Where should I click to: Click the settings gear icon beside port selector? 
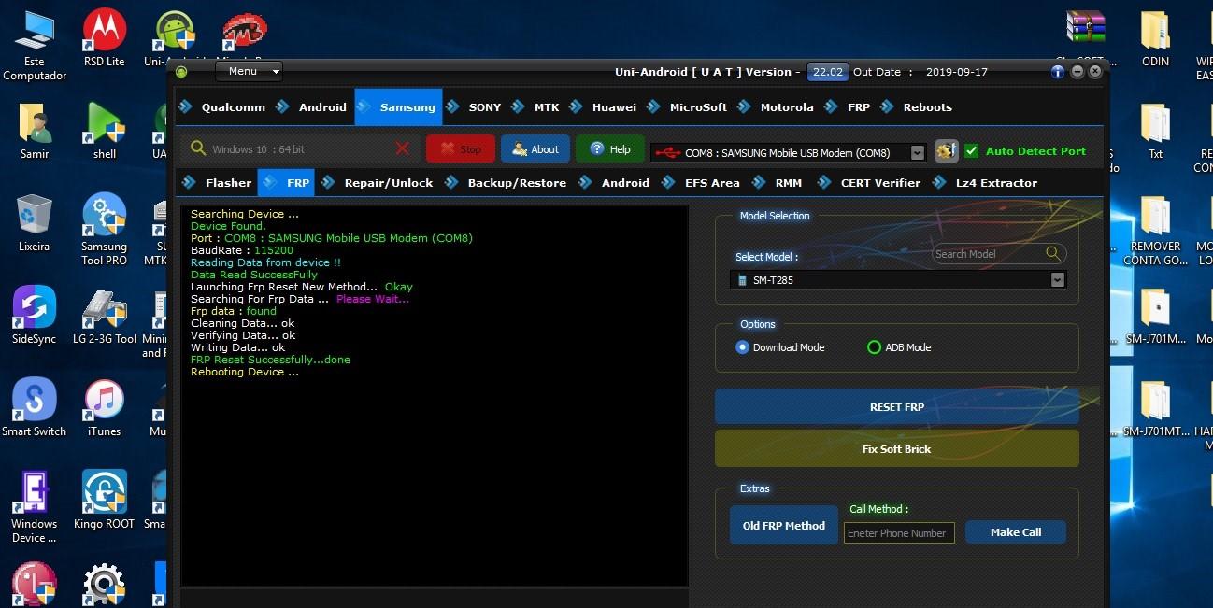click(946, 150)
